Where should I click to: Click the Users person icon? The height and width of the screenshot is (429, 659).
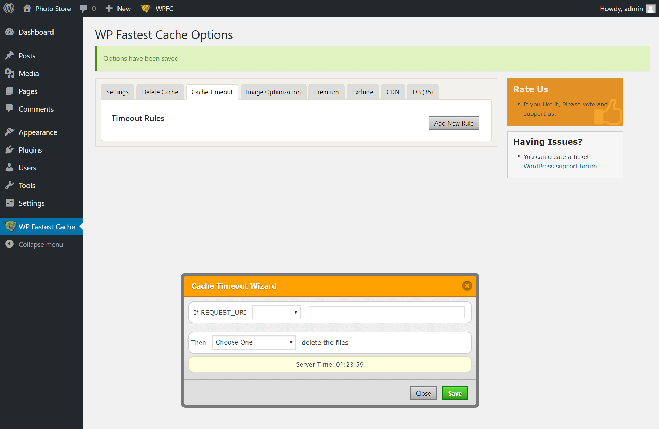click(9, 168)
